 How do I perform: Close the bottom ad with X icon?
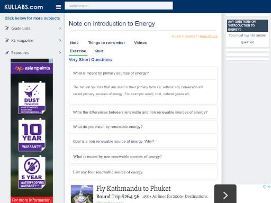pyautogui.click(x=269, y=187)
